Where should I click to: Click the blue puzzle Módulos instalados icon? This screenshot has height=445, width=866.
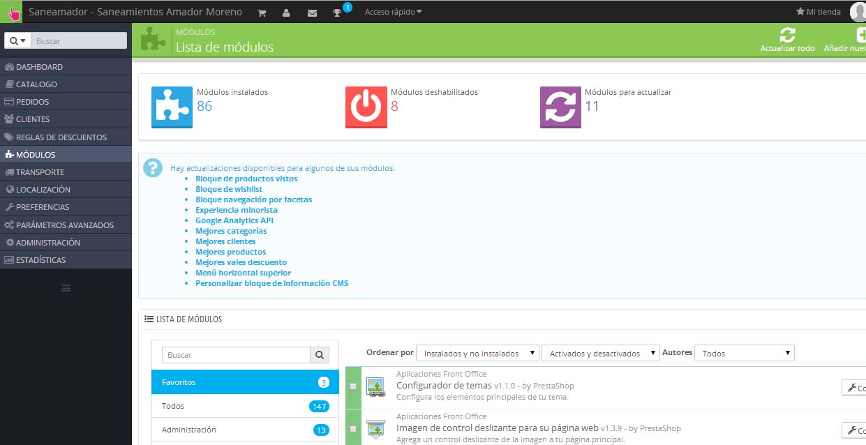pos(172,107)
